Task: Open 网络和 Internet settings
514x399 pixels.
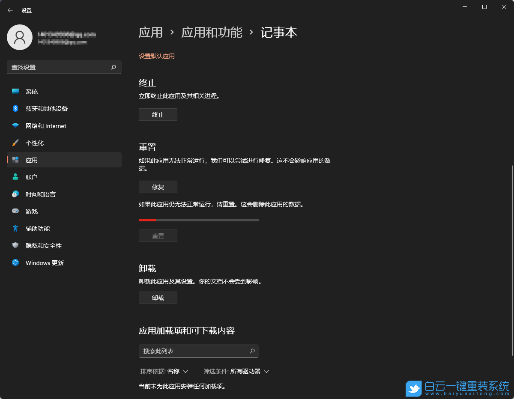Action: [45, 125]
